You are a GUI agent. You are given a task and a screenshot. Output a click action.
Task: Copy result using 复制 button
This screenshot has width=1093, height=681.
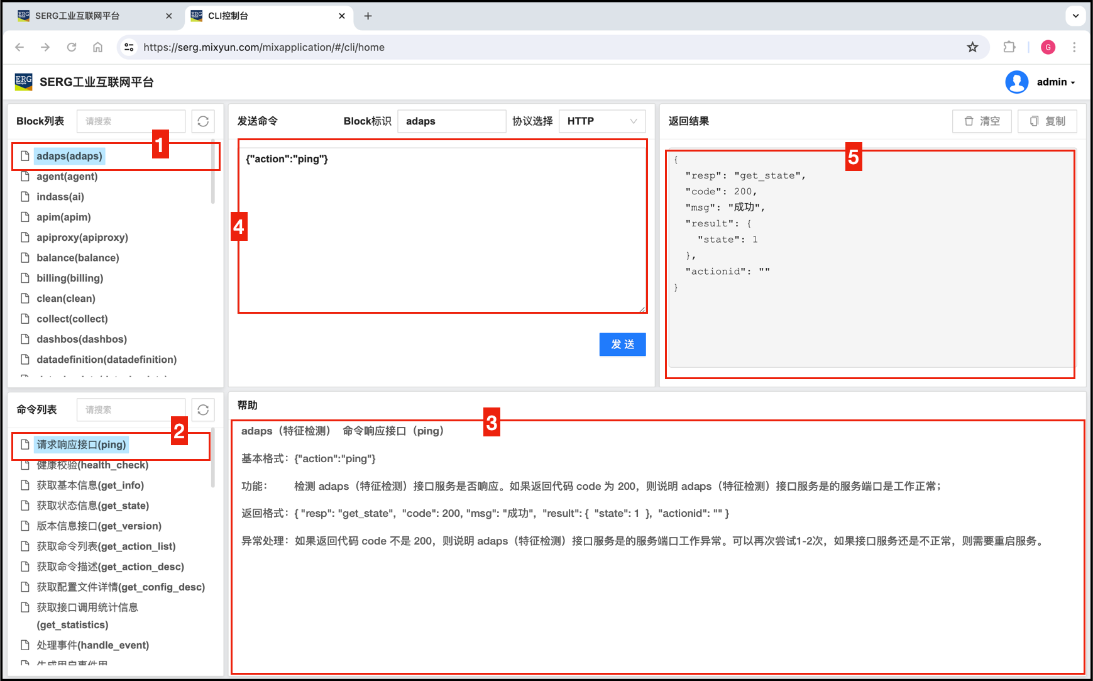click(1047, 121)
